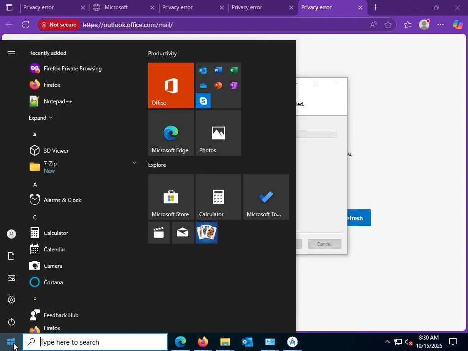
Task: Open Copilot in Edge toolbar
Action: 457,25
